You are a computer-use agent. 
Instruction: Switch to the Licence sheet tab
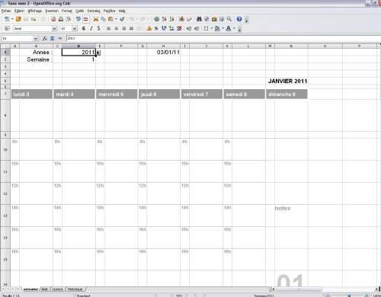(57, 289)
